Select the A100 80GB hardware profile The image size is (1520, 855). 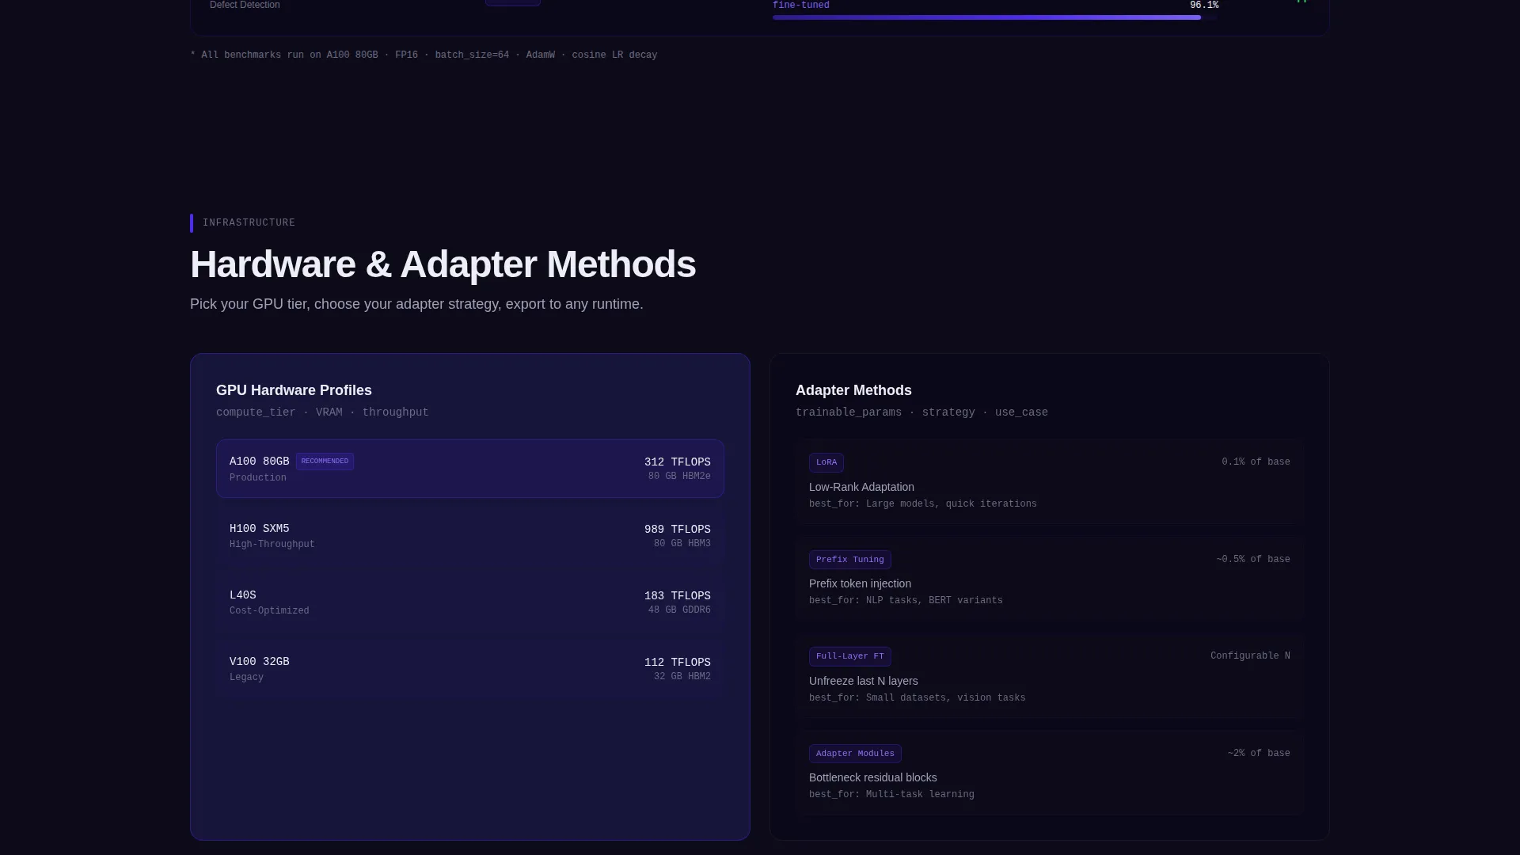coord(469,469)
